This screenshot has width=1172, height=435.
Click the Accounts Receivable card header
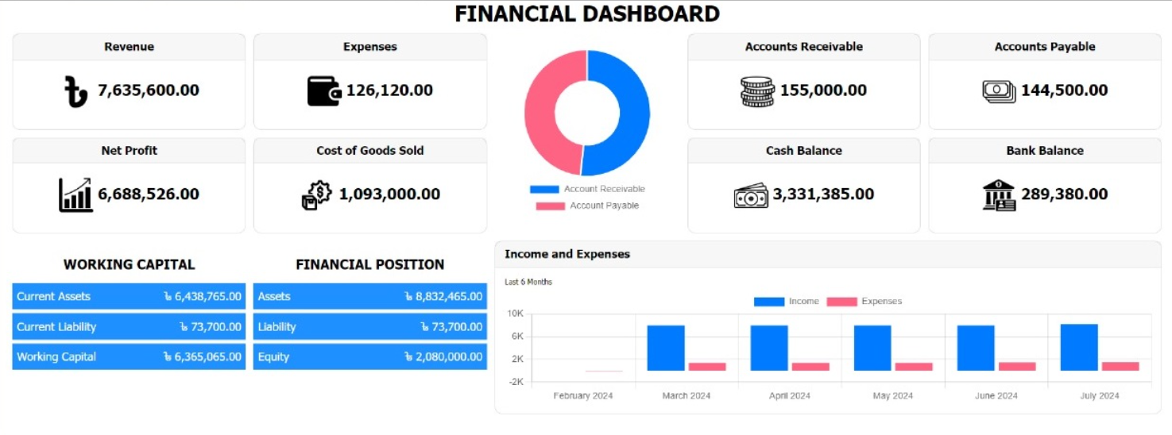coord(804,47)
